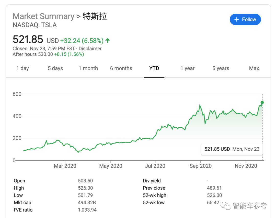Click the P/E ratio label
This screenshot has width=276, height=218.
coord(23,210)
